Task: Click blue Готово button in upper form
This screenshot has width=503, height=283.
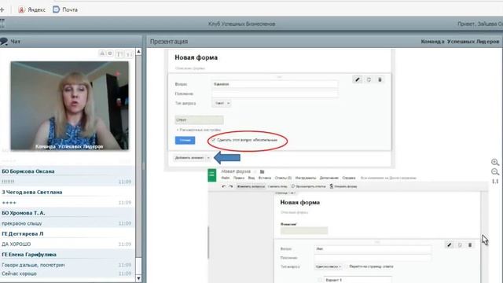Action: coord(185,140)
